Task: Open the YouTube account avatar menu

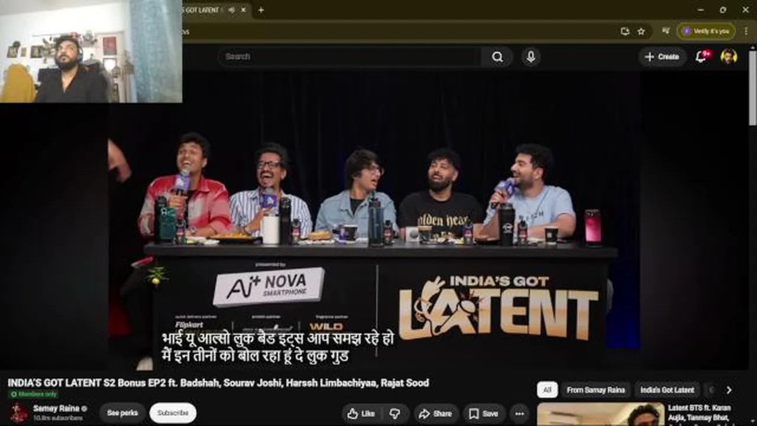Action: tap(729, 57)
